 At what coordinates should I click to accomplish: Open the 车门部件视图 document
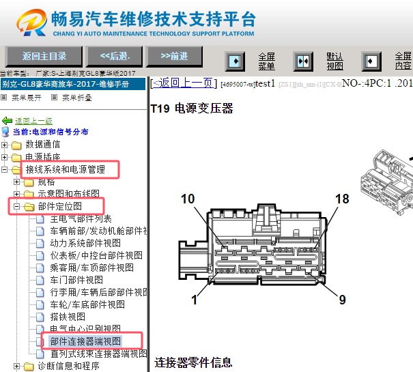[76, 280]
